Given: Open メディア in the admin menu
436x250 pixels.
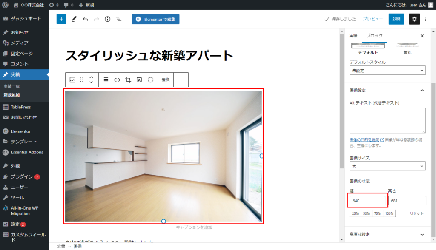Looking at the screenshot, I should tap(20, 43).
